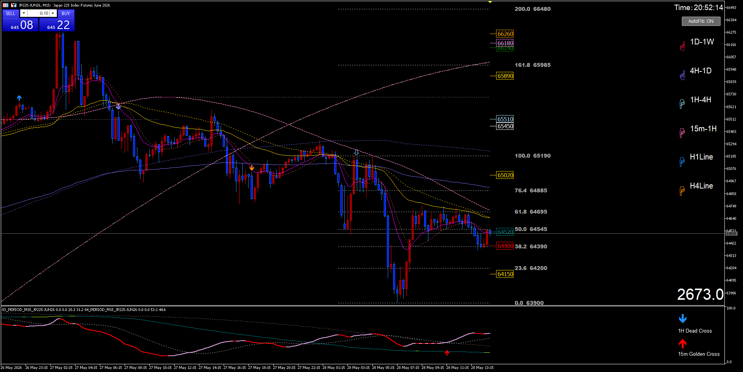
Task: Click the BUY button
Action: pyautogui.click(x=66, y=13)
